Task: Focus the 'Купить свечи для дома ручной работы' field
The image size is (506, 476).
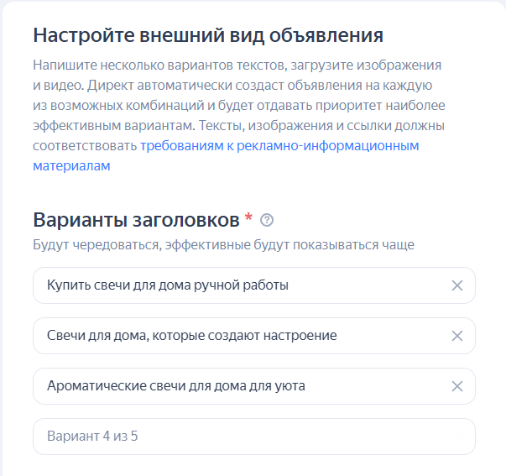Action: coord(235,285)
